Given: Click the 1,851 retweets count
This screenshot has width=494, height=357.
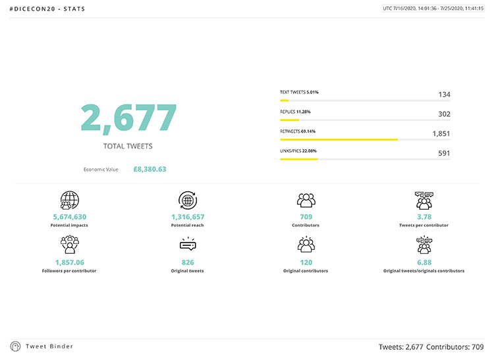Looking at the screenshot, I should [x=441, y=133].
